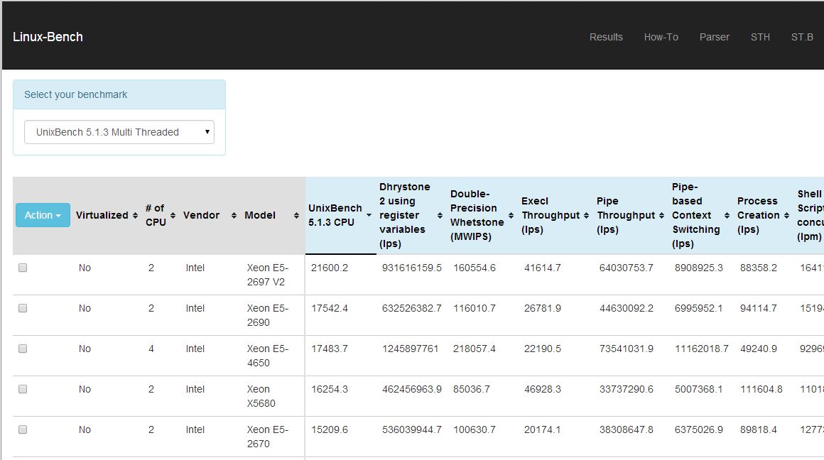
Task: Open the Parser link in navbar
Action: pos(714,37)
